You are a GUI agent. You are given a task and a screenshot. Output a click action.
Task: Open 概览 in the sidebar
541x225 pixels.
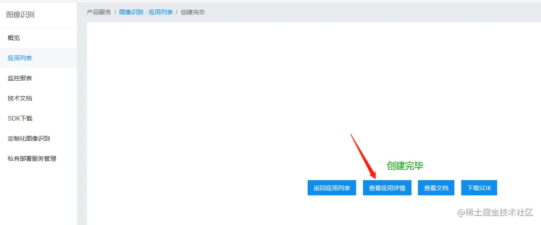pos(38,38)
